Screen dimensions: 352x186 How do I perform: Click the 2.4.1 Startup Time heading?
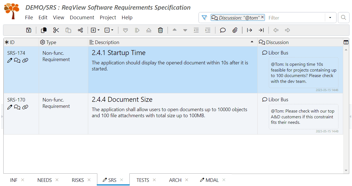[x=119, y=53]
